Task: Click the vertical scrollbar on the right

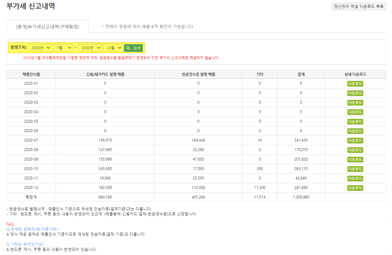Action: pyautogui.click(x=390, y=126)
